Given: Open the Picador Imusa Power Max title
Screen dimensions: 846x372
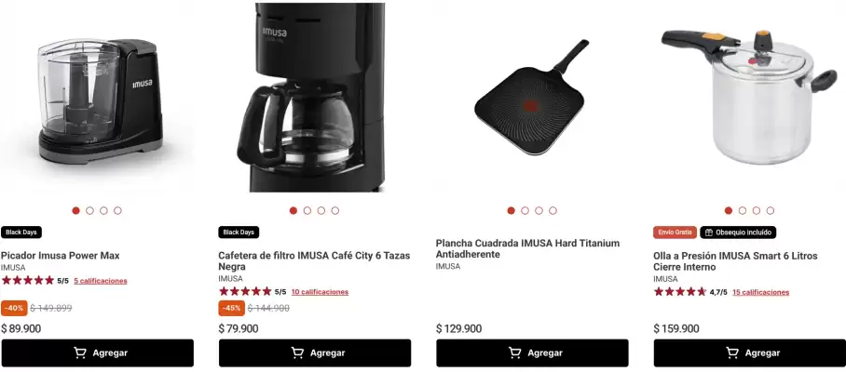Looking at the screenshot, I should (x=61, y=256).
